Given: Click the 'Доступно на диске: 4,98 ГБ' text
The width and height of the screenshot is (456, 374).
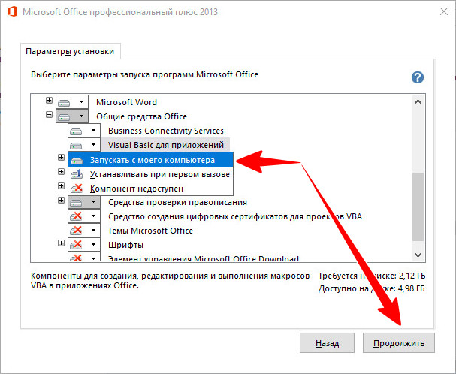Looking at the screenshot, I should coord(371,288).
